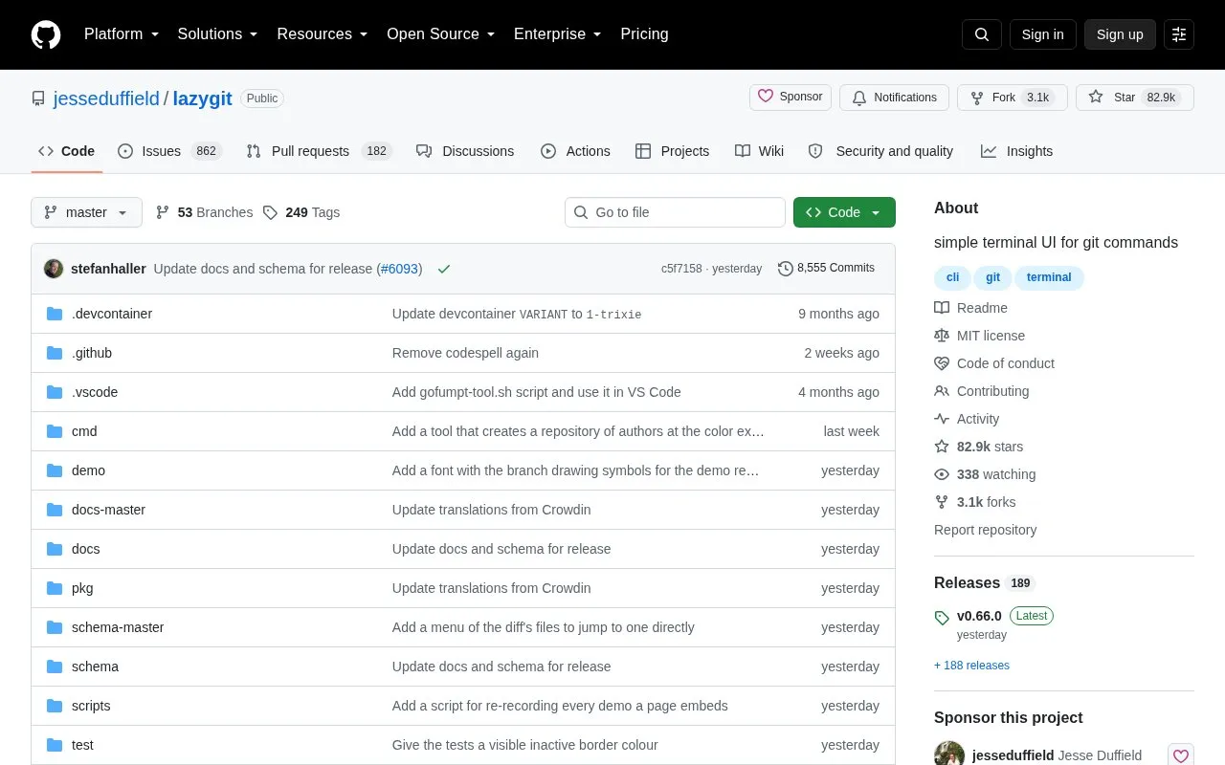This screenshot has height=765, width=1225.
Task: Expand the Resources menu
Action: point(323,34)
